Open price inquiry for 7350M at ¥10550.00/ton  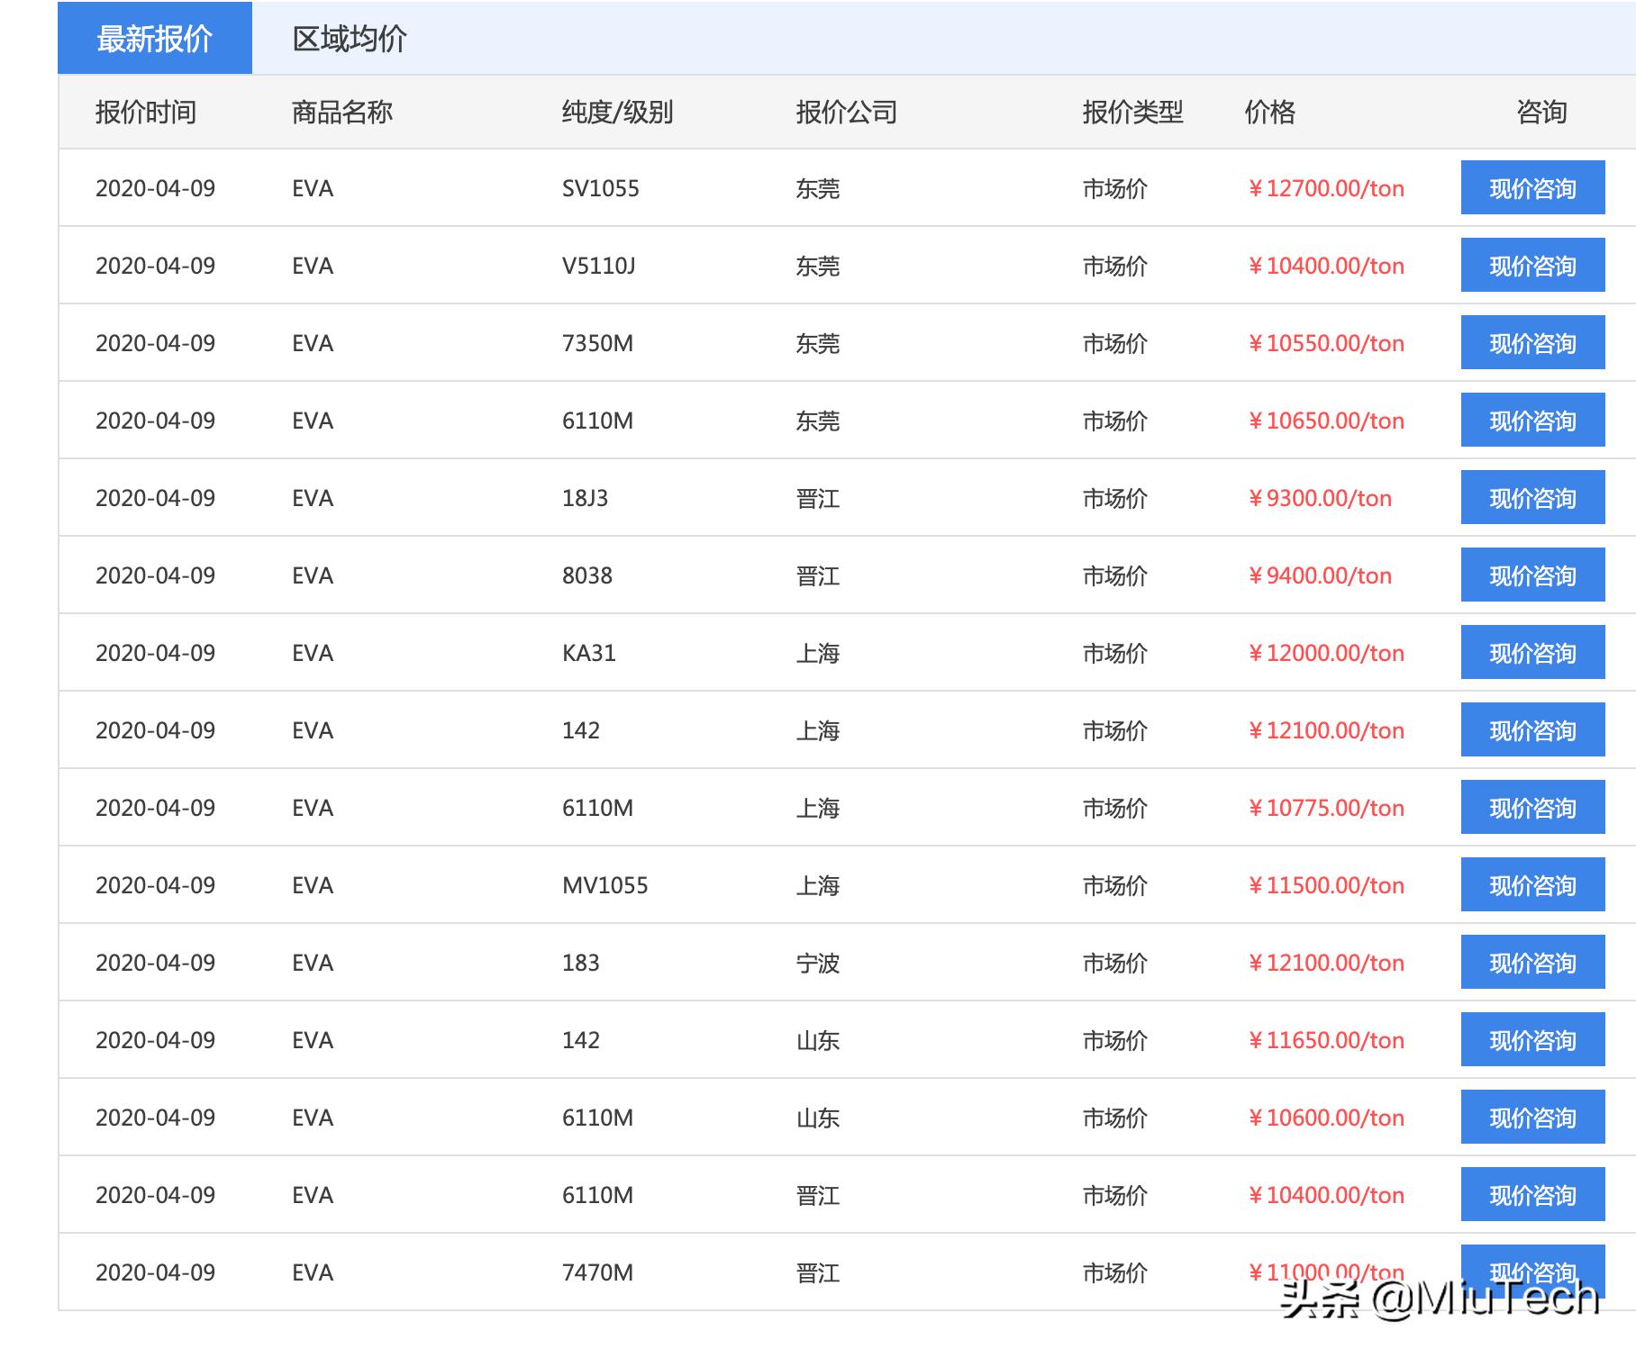click(x=1532, y=342)
